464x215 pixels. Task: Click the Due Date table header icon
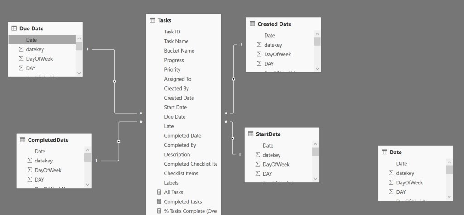(x=14, y=29)
